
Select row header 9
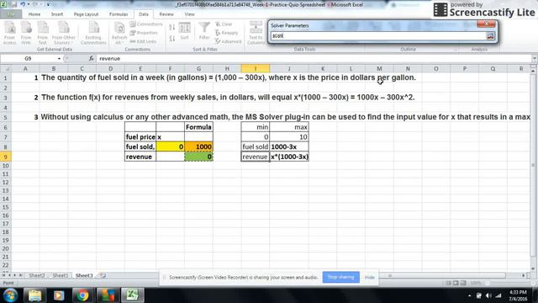pyautogui.click(x=6, y=157)
